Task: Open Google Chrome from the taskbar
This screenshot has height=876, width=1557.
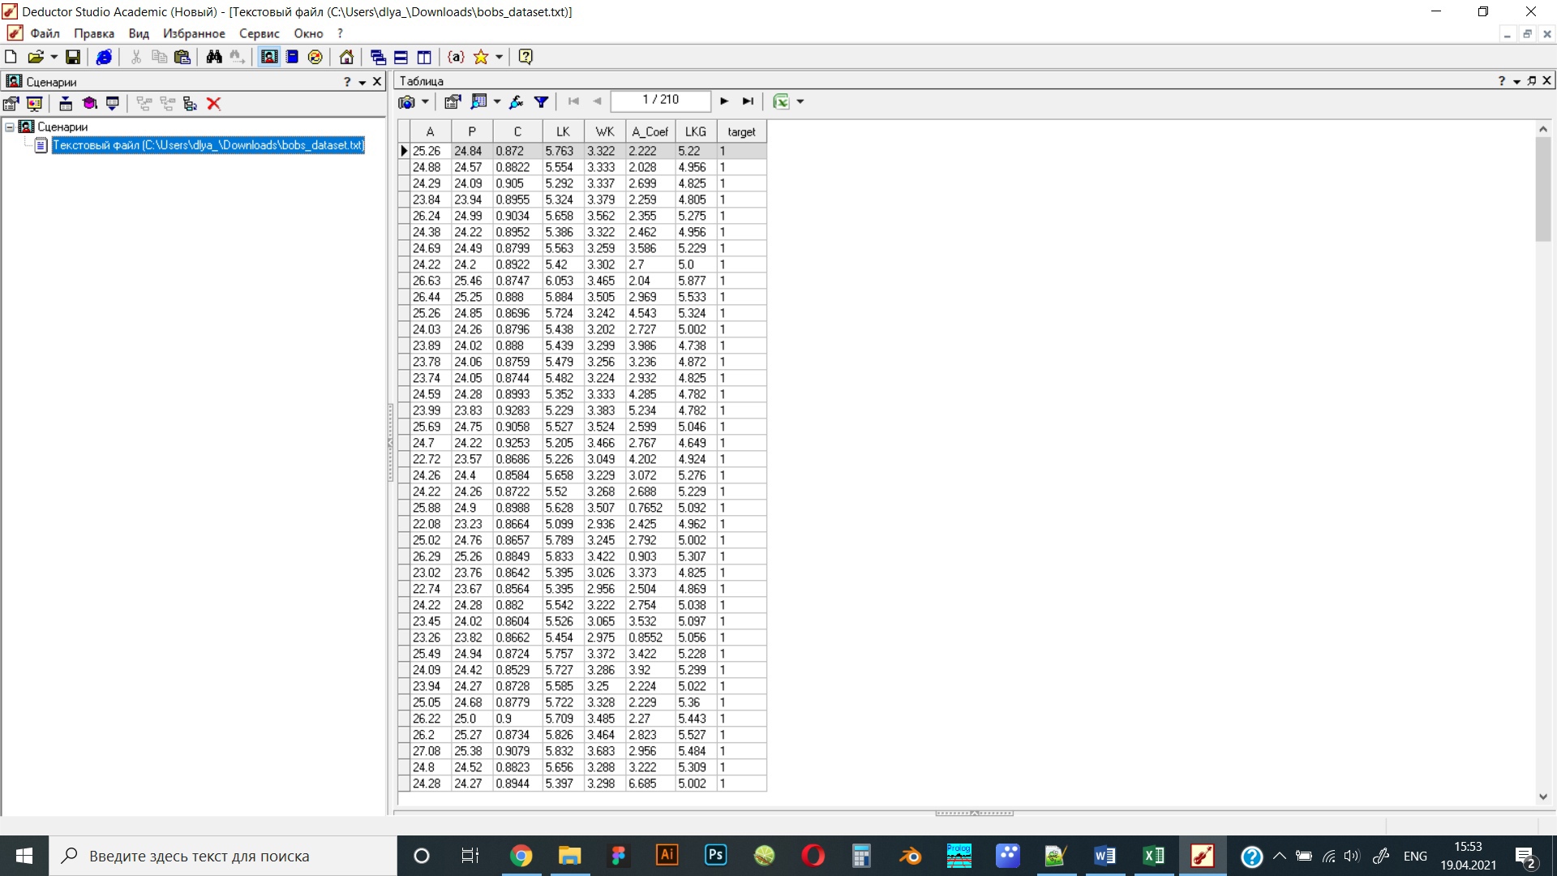Action: (x=521, y=856)
